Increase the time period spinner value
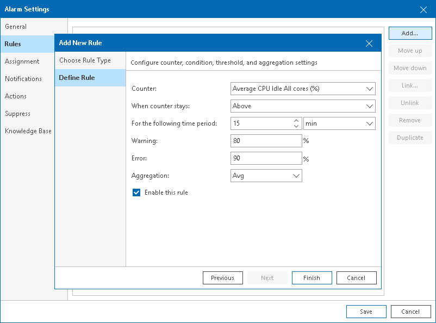 tap(296, 121)
